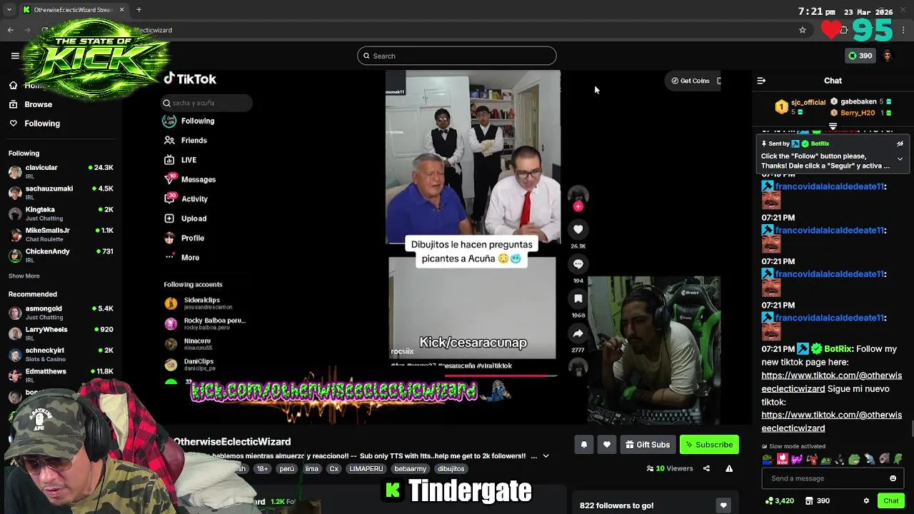
Task: Click the green Subscribe button
Action: [709, 445]
